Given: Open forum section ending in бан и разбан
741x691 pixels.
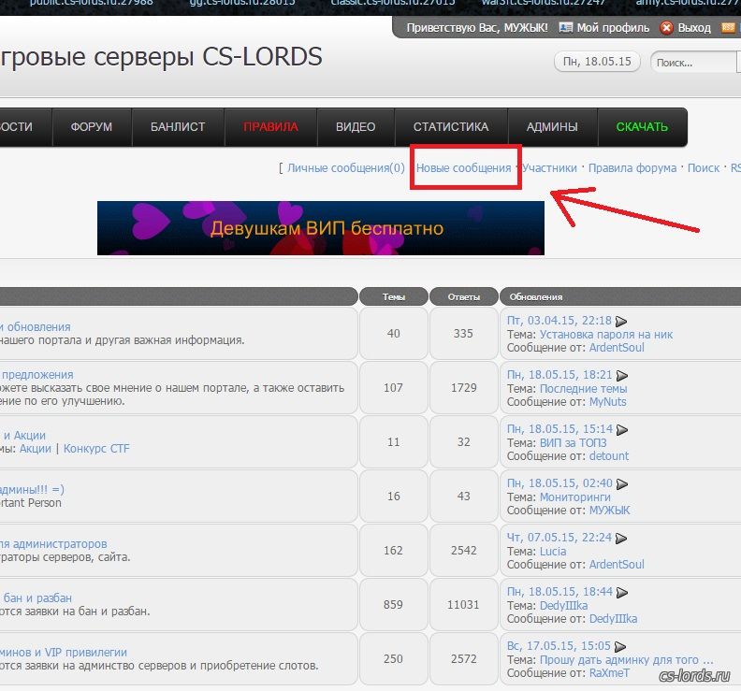Looking at the screenshot, I should click(36, 598).
